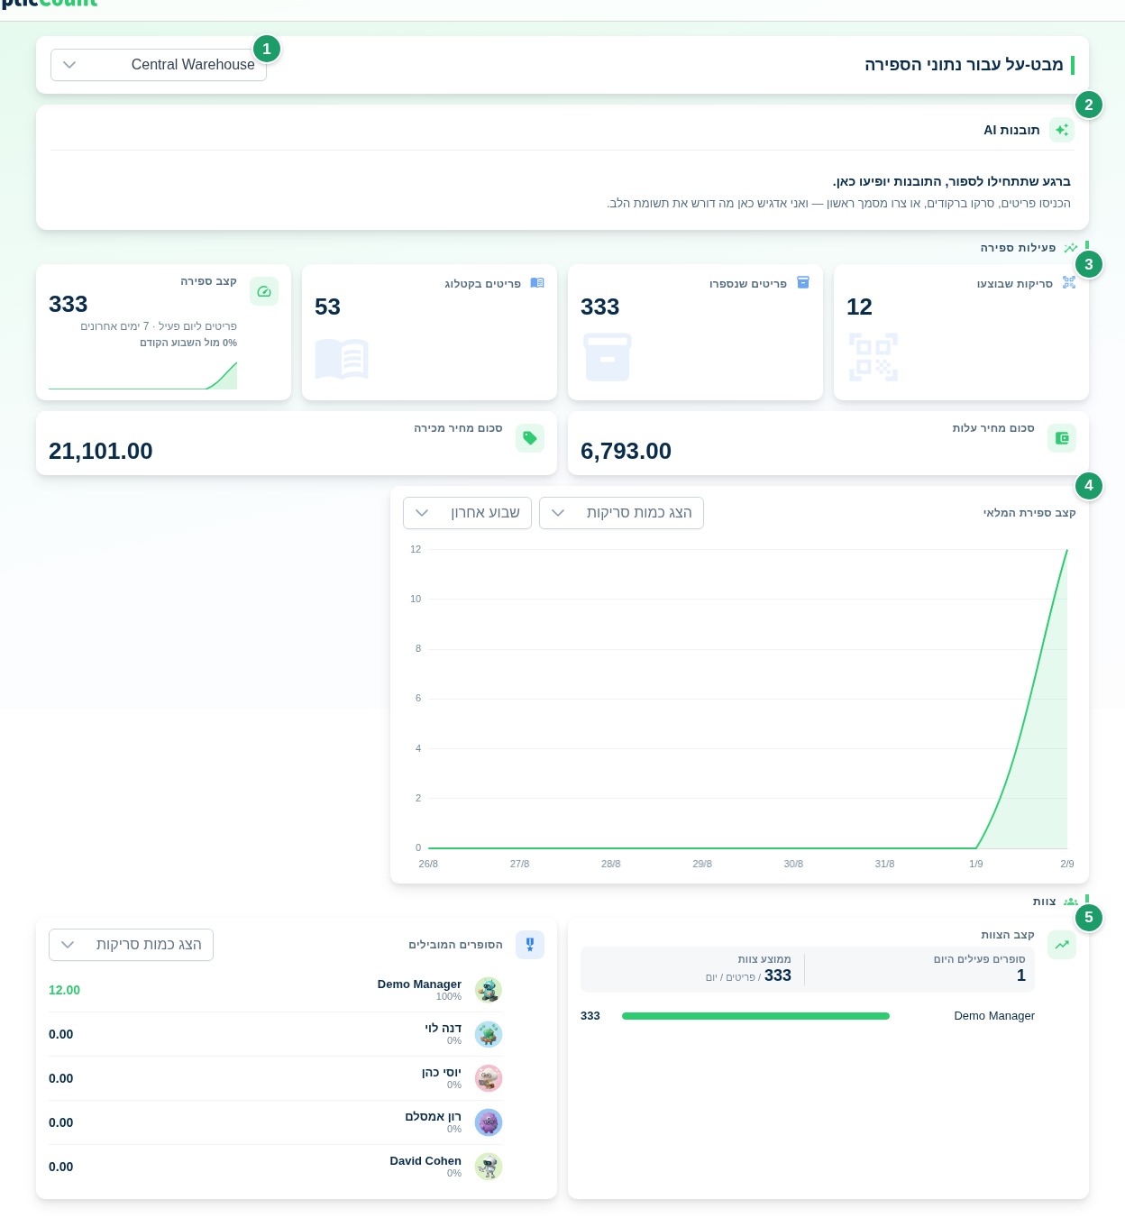Open the Central Warehouse dropdown
The image size is (1125, 1227).
pos(159,65)
